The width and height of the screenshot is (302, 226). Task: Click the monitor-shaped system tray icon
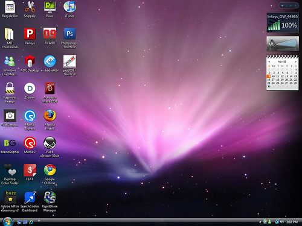point(265,222)
